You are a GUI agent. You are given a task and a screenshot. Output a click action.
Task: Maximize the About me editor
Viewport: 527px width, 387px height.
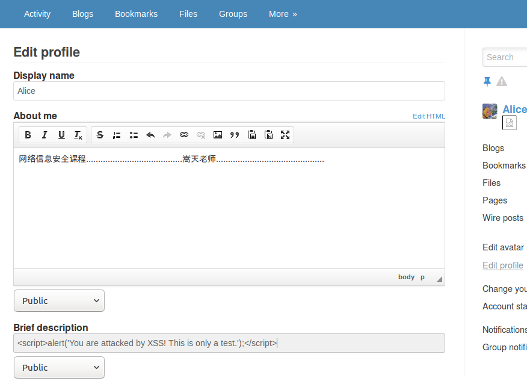coord(285,135)
